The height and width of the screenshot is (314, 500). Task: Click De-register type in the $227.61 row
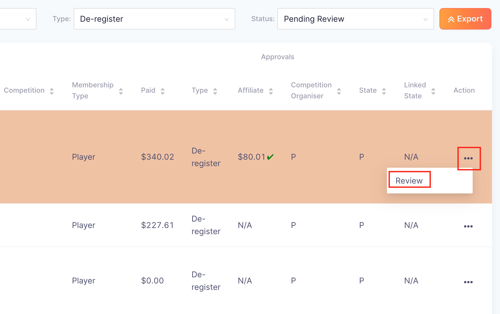pos(206,225)
